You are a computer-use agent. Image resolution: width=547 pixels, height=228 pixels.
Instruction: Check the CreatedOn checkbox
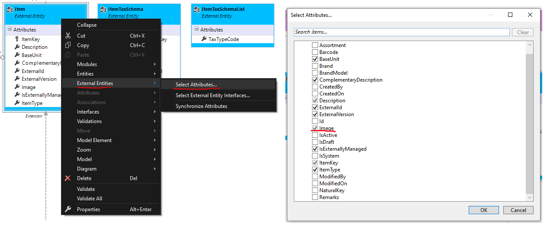click(x=315, y=94)
